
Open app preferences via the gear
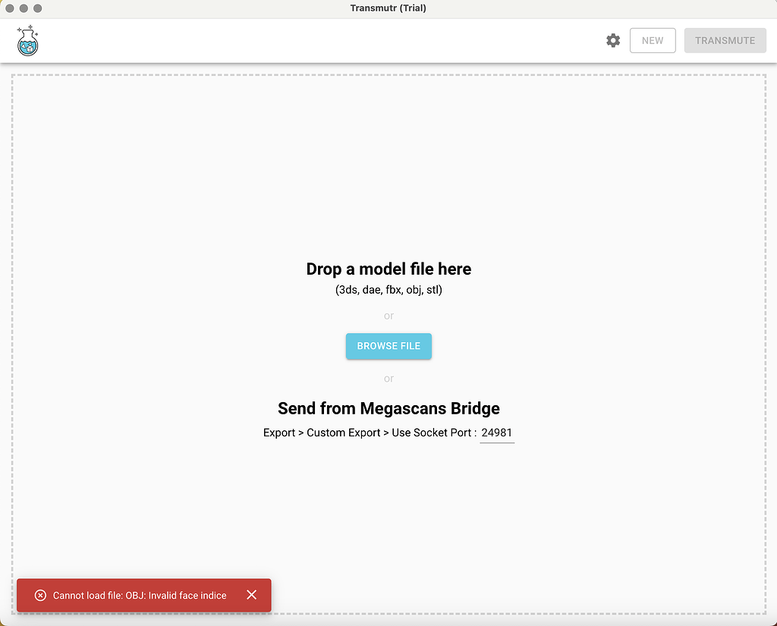[613, 40]
